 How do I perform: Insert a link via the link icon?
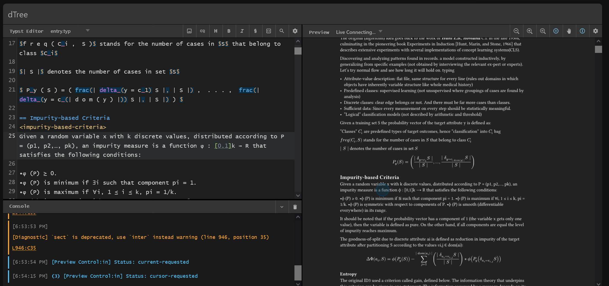[x=203, y=31]
